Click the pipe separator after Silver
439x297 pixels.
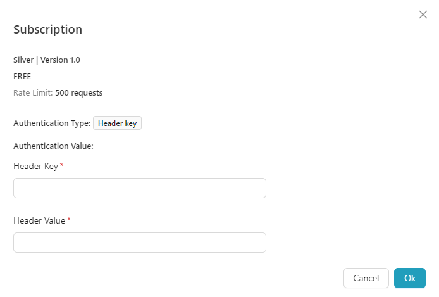tap(37, 60)
